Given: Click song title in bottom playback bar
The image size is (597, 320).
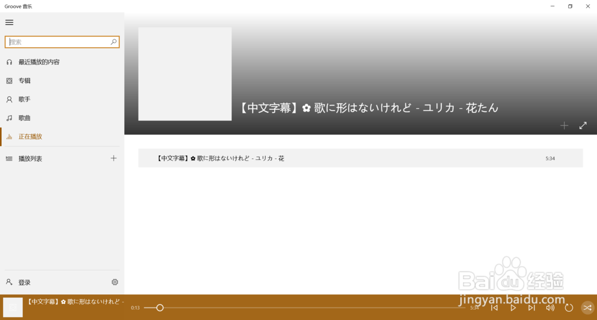Looking at the screenshot, I should pos(76,301).
